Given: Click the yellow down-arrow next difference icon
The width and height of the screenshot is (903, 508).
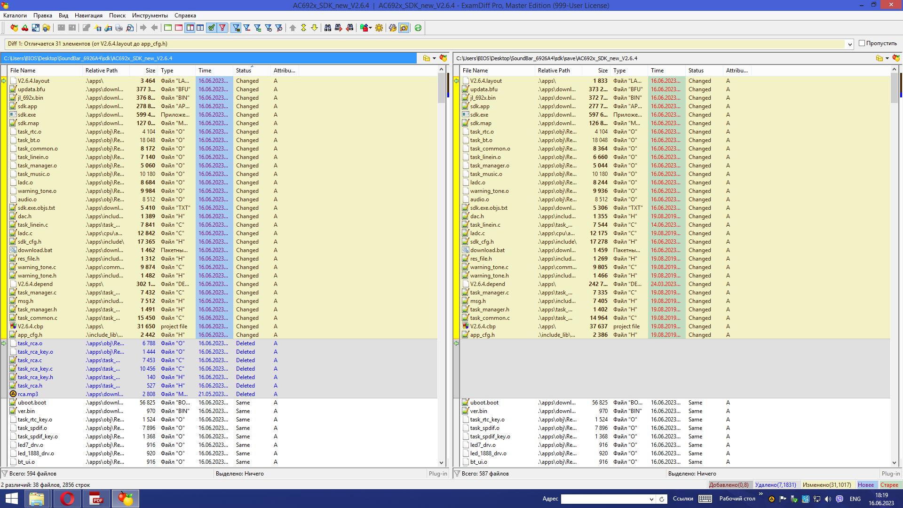Looking at the screenshot, I should tap(315, 28).
